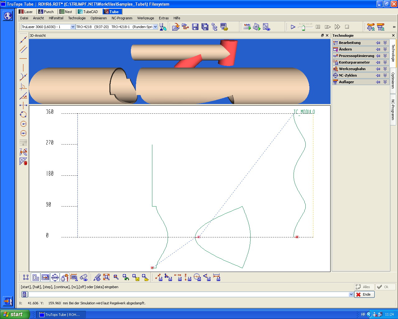
Task: Select the vertical dotted line tool
Action: (23, 68)
